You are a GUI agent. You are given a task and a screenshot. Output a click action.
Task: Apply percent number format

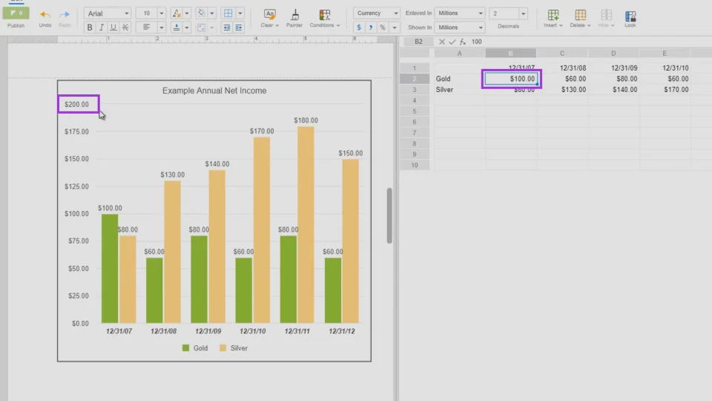(x=382, y=27)
